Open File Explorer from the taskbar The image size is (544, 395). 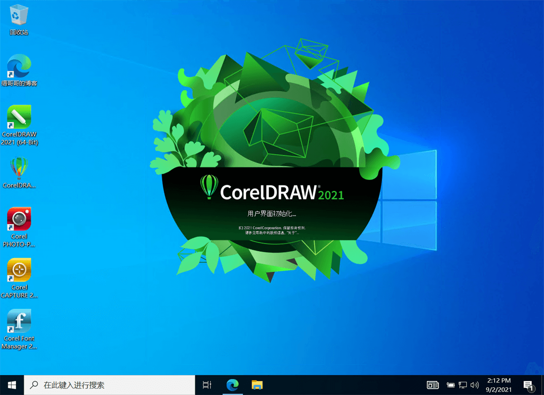coord(257,385)
